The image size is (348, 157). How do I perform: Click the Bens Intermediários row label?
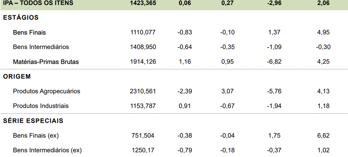click(x=41, y=47)
